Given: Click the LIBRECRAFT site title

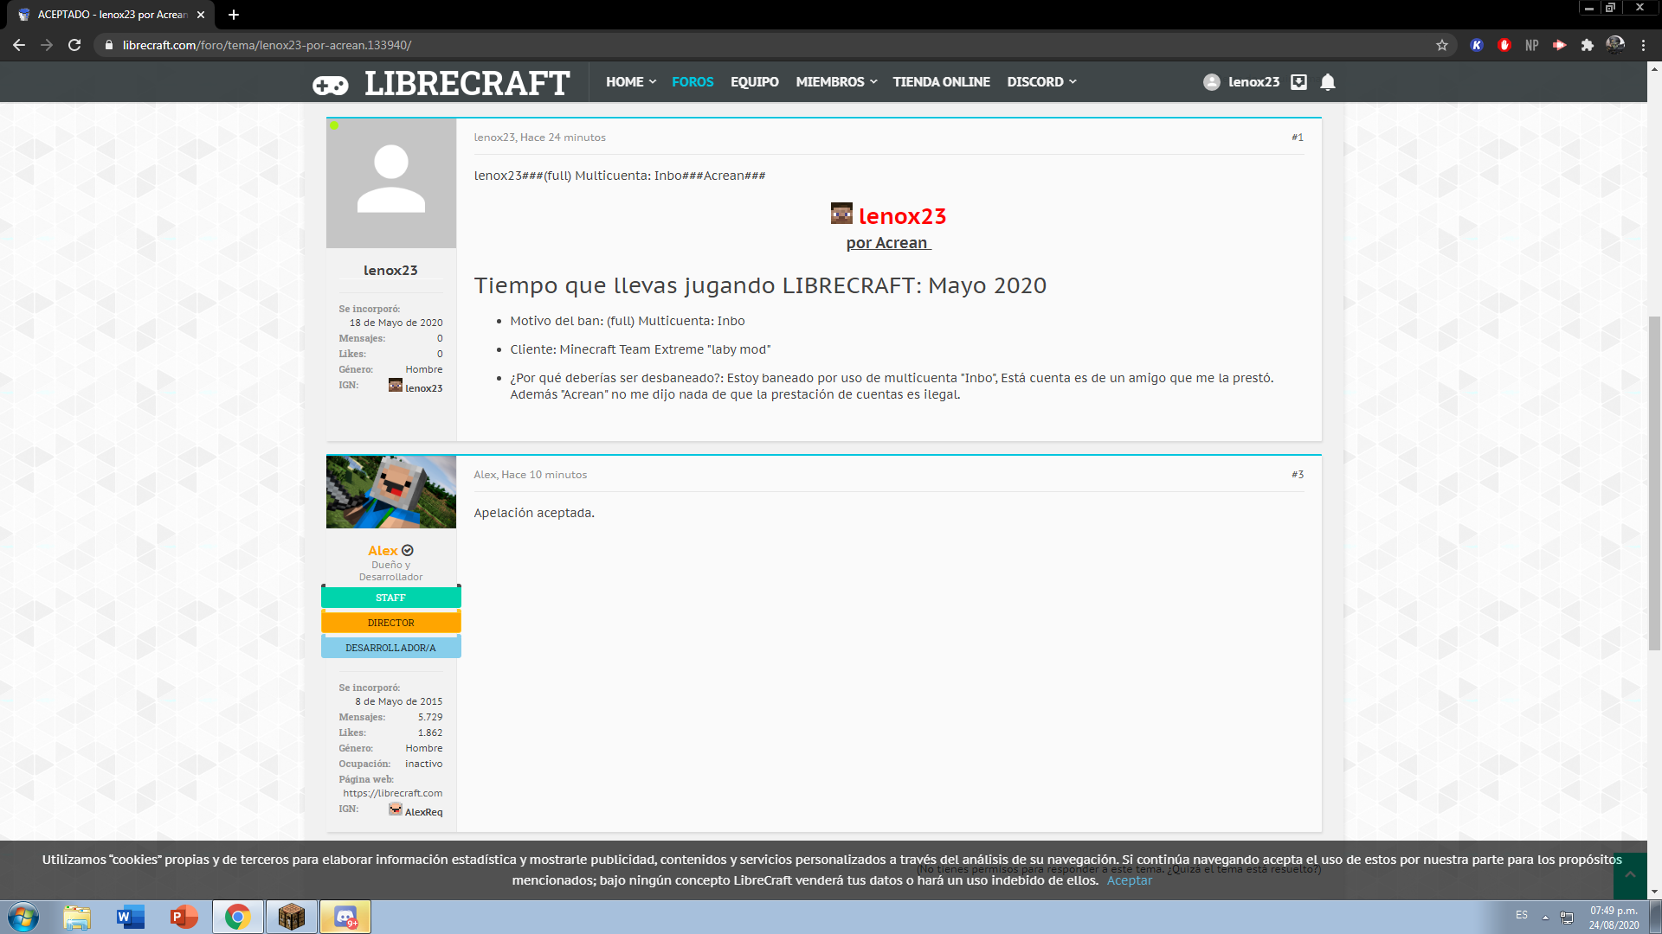Looking at the screenshot, I should point(467,83).
